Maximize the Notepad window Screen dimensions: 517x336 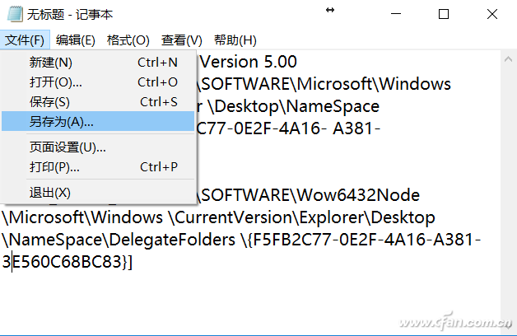point(444,14)
